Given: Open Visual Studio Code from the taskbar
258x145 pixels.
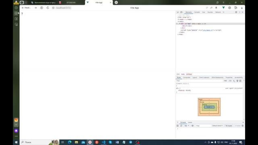Looking at the screenshot, I should pyautogui.click(x=104, y=142).
